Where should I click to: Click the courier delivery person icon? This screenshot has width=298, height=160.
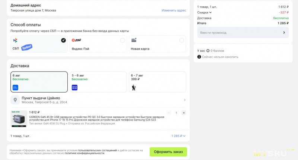click(134, 88)
